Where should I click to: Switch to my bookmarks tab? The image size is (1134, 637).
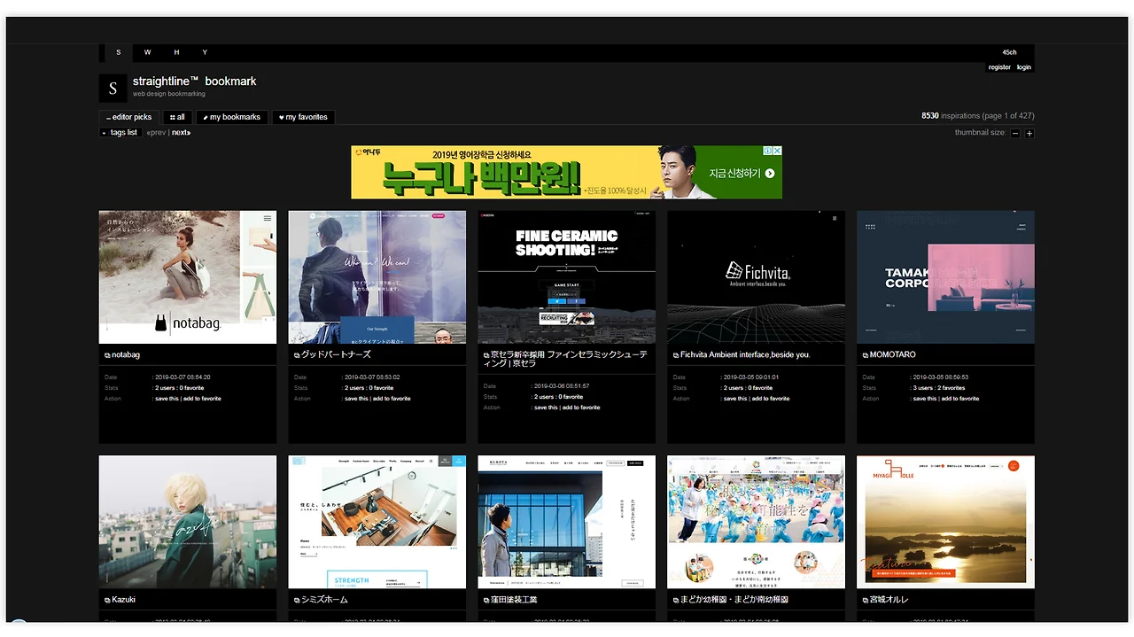pos(232,117)
